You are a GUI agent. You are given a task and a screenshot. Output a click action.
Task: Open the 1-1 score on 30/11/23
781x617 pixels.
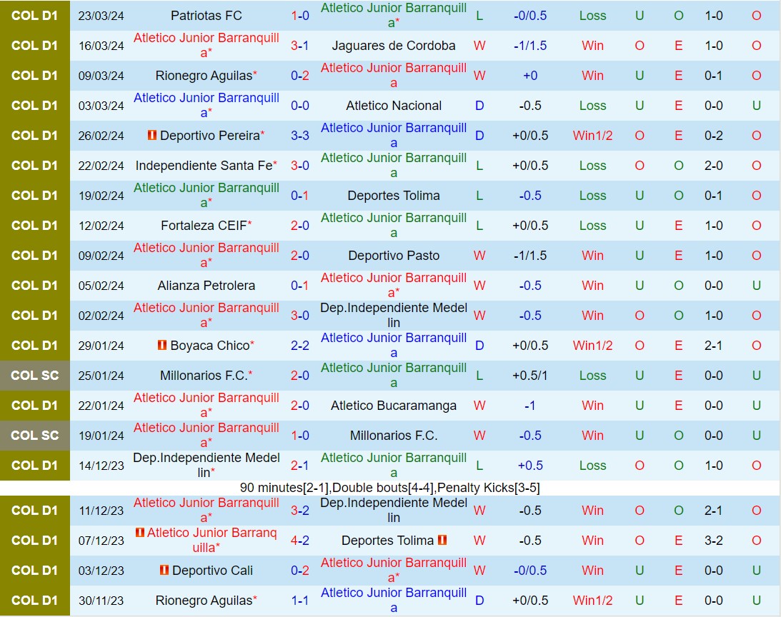[300, 601]
